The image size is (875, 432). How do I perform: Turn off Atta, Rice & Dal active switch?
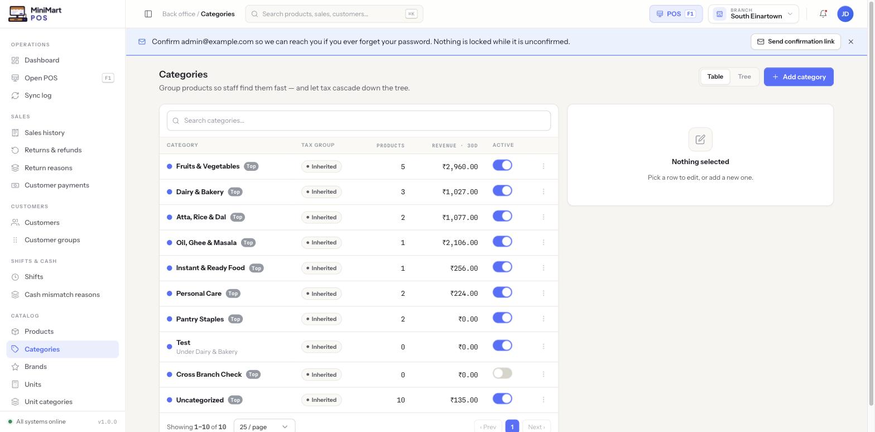pos(502,216)
